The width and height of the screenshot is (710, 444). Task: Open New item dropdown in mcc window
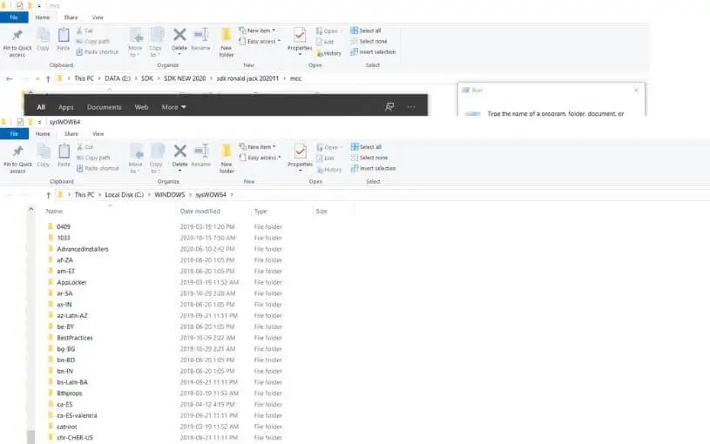[x=257, y=30]
